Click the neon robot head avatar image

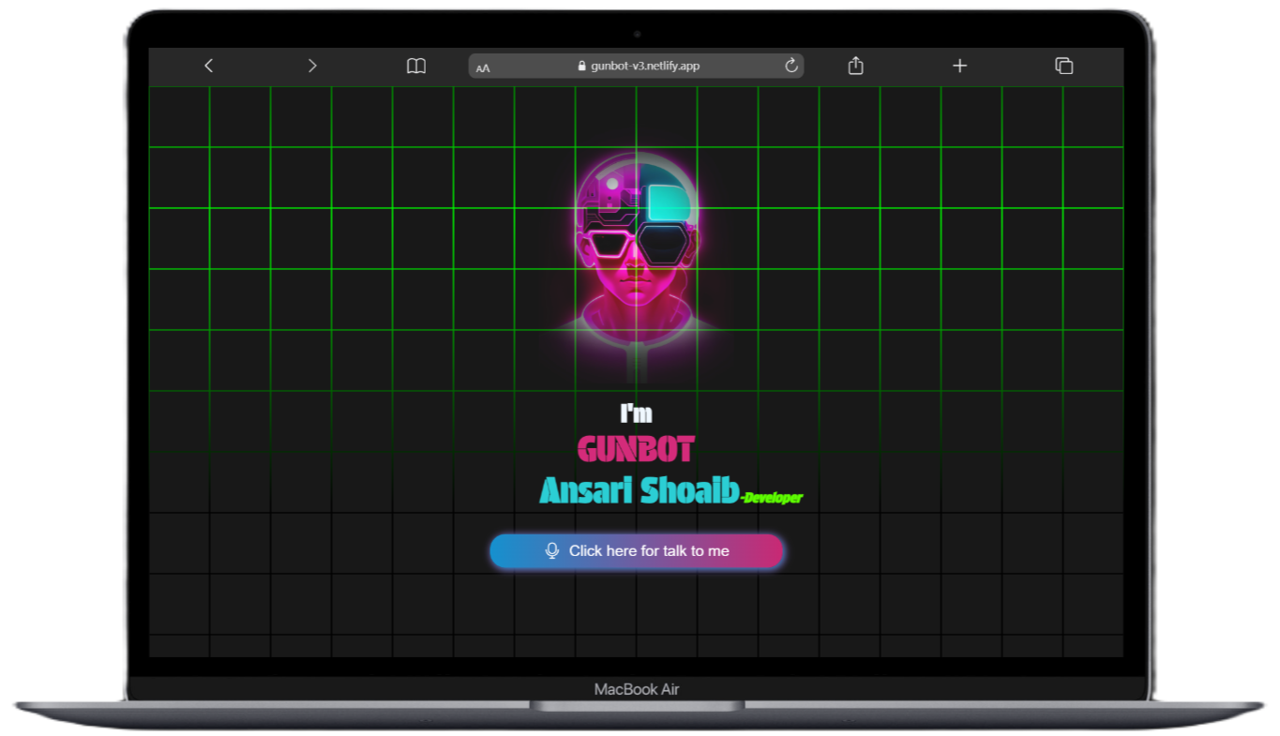(x=637, y=267)
